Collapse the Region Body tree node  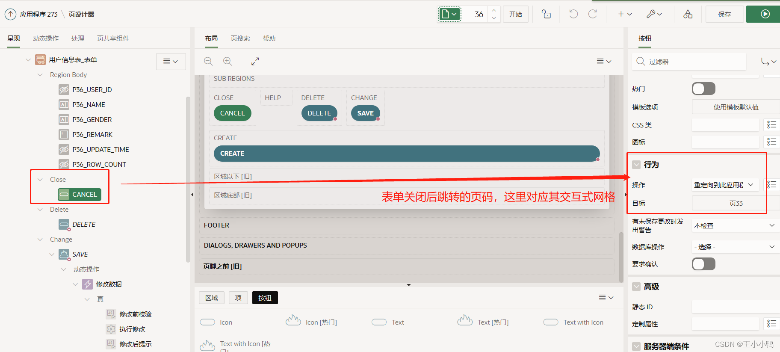[x=40, y=75]
